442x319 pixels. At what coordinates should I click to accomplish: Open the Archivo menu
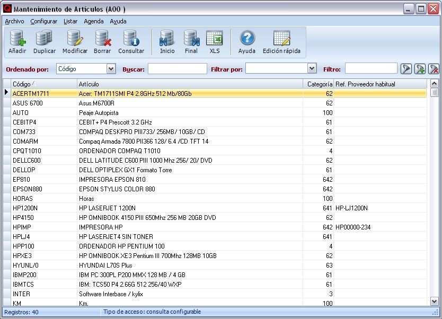coord(14,21)
